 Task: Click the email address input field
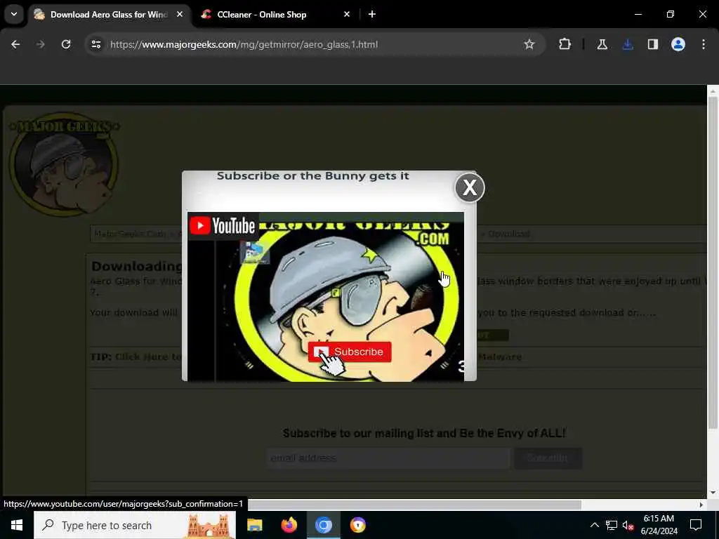[388, 458]
